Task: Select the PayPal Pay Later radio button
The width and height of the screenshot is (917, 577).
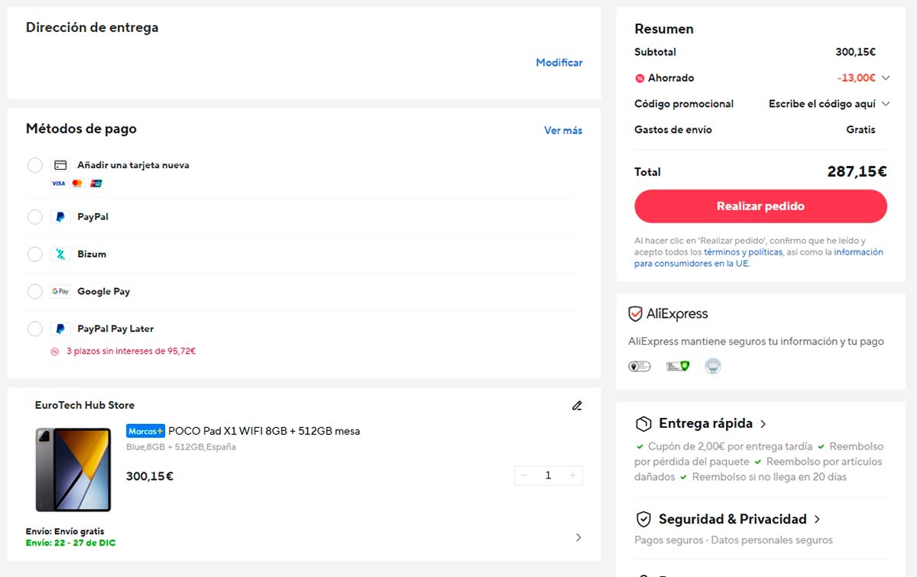Action: (x=35, y=329)
